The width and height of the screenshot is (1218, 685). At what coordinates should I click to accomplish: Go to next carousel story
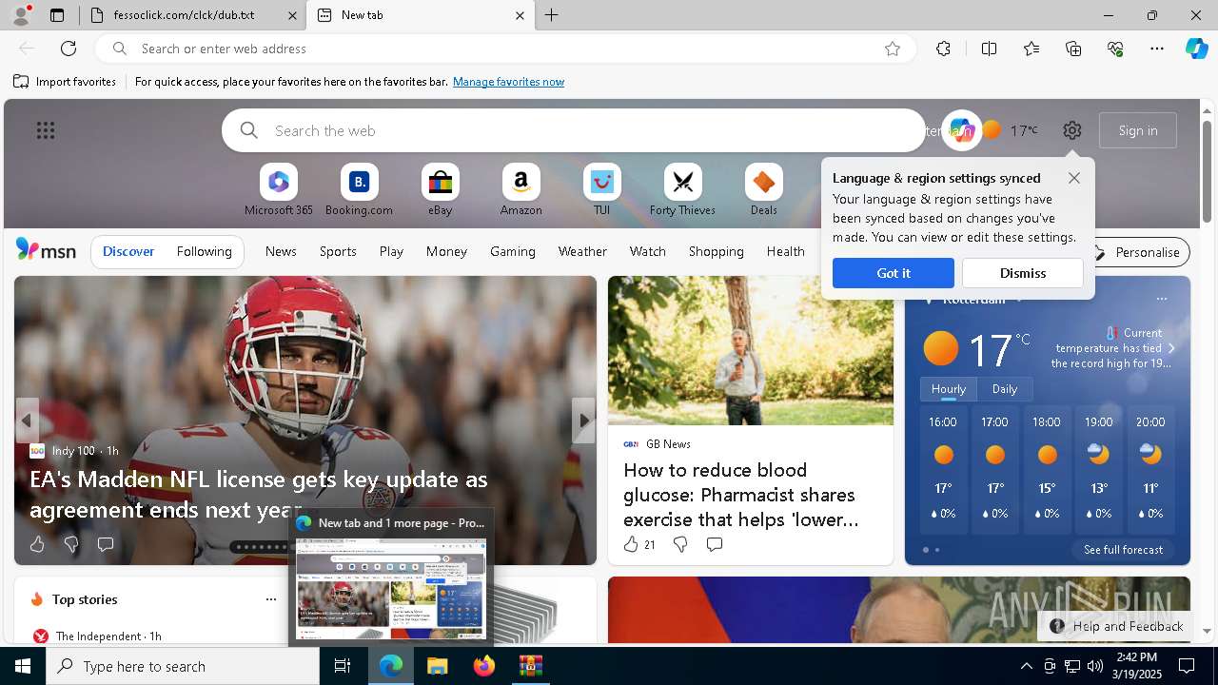pos(583,421)
